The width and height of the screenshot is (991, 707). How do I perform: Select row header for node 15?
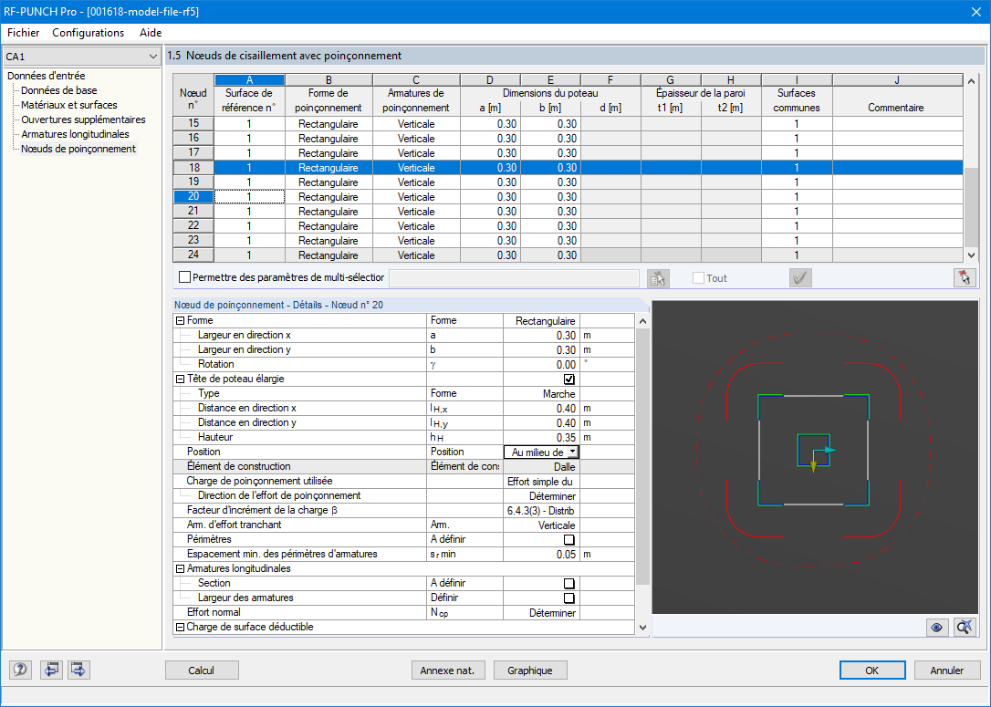[x=193, y=124]
